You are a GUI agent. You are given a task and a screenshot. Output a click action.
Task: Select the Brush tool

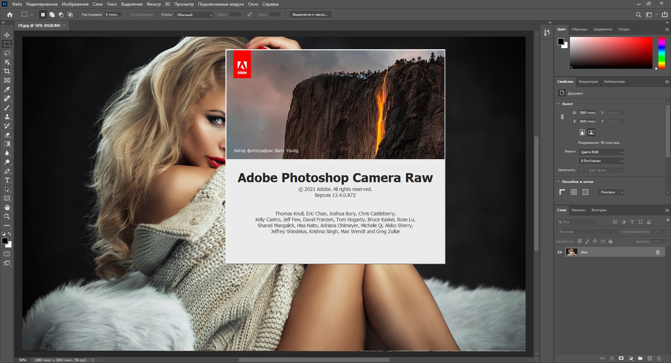click(7, 108)
